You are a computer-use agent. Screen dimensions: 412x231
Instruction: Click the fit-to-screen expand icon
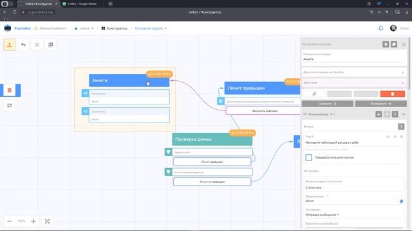pos(47,221)
